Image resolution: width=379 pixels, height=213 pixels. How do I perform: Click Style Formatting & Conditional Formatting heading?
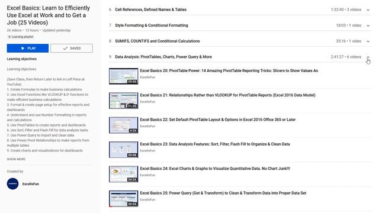click(x=152, y=25)
